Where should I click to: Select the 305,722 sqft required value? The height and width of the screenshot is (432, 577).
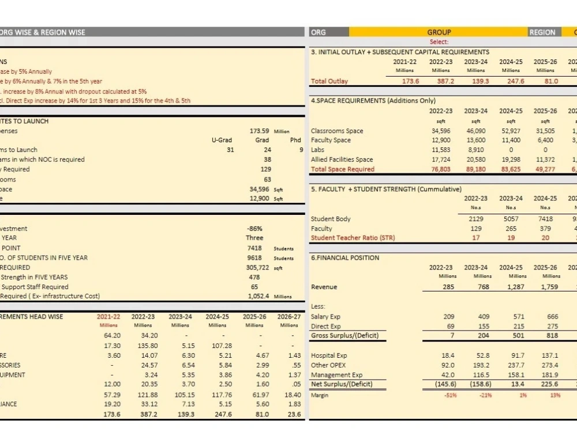[x=257, y=267]
